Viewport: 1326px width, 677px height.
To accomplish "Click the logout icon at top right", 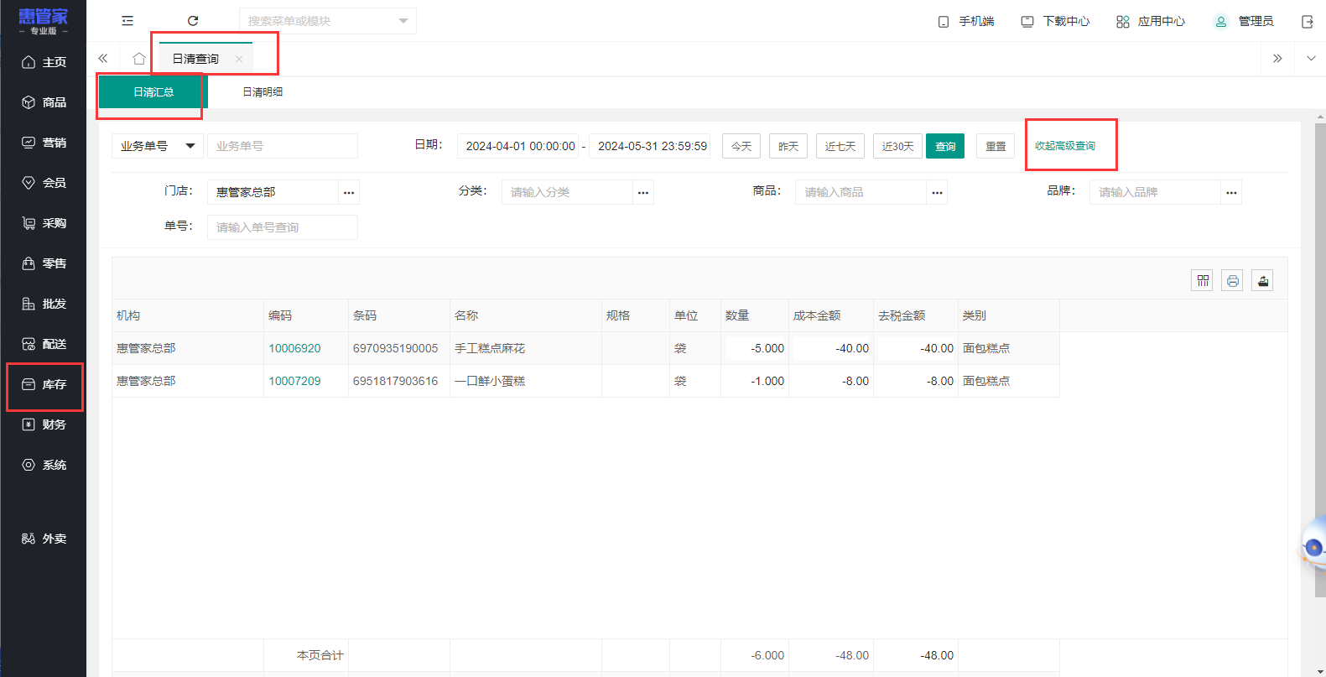I will pos(1307,22).
